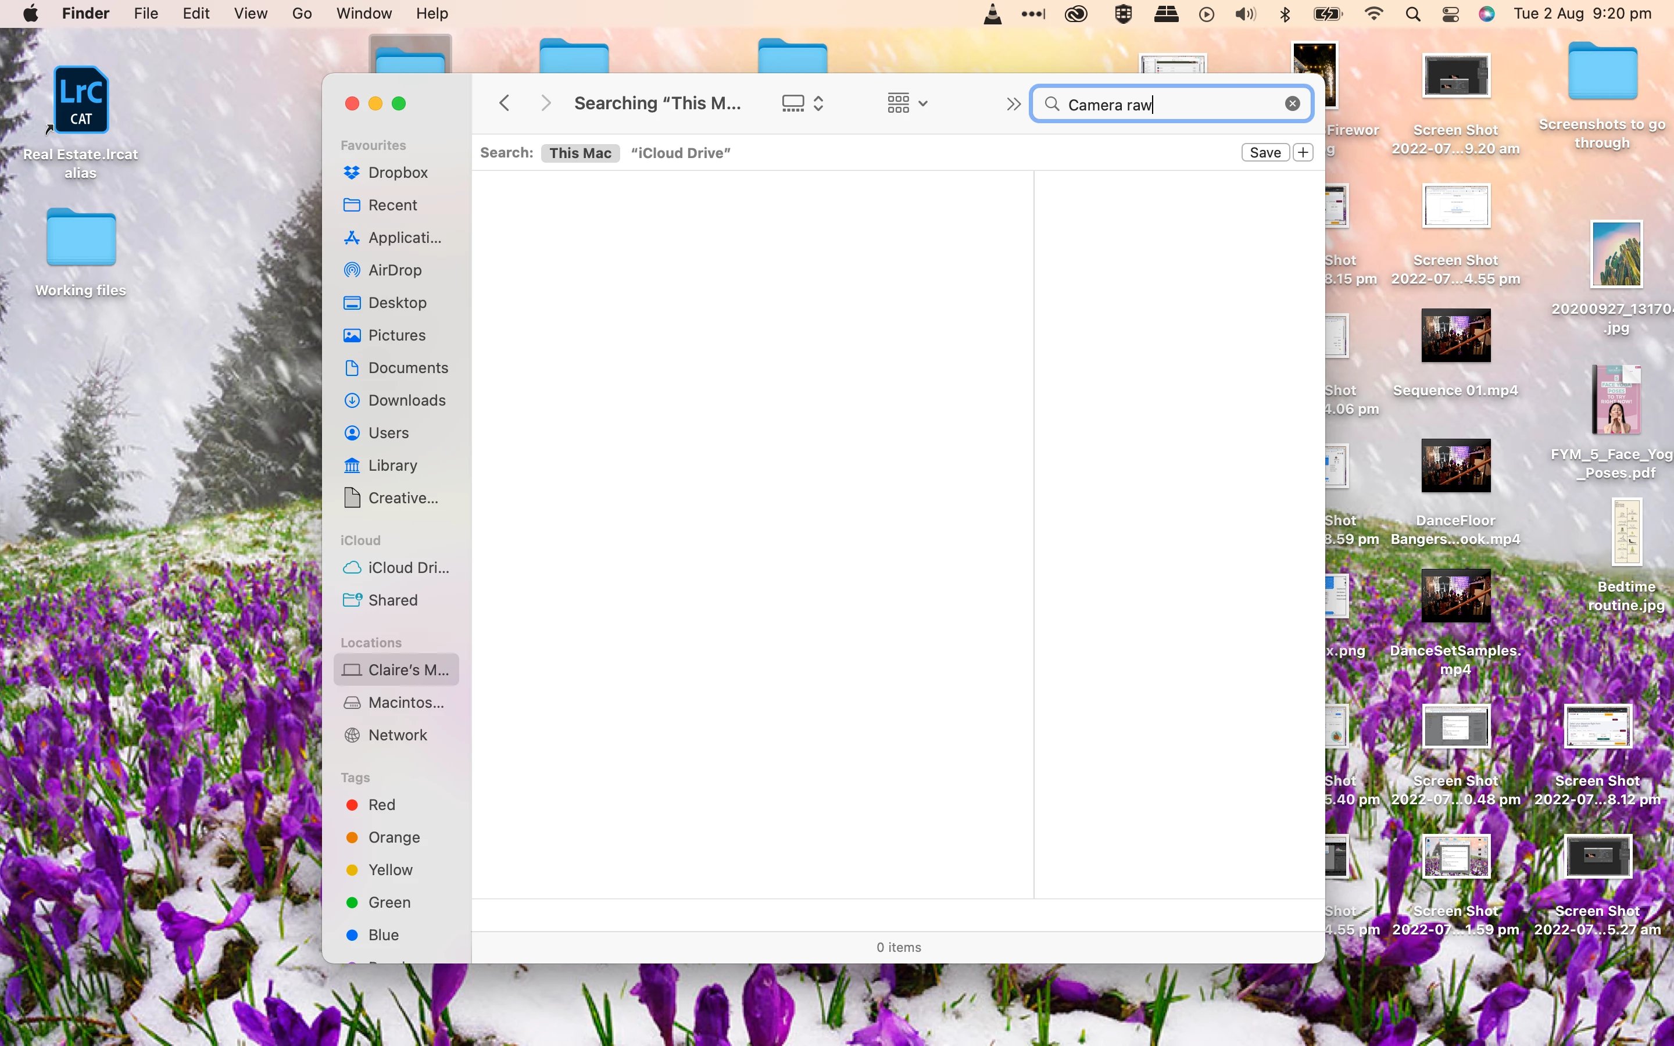1674x1046 pixels.
Task: Open iCloud Drive from the sidebar
Action: (407, 568)
